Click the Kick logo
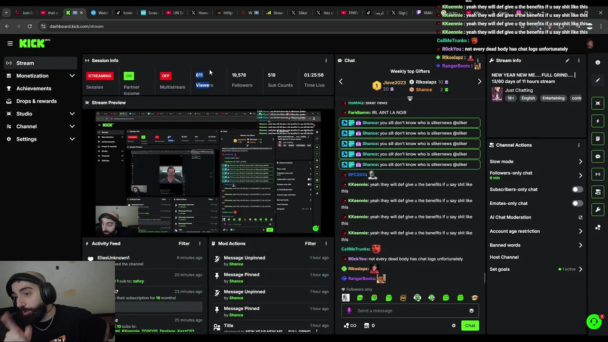 pyautogui.click(x=35, y=43)
